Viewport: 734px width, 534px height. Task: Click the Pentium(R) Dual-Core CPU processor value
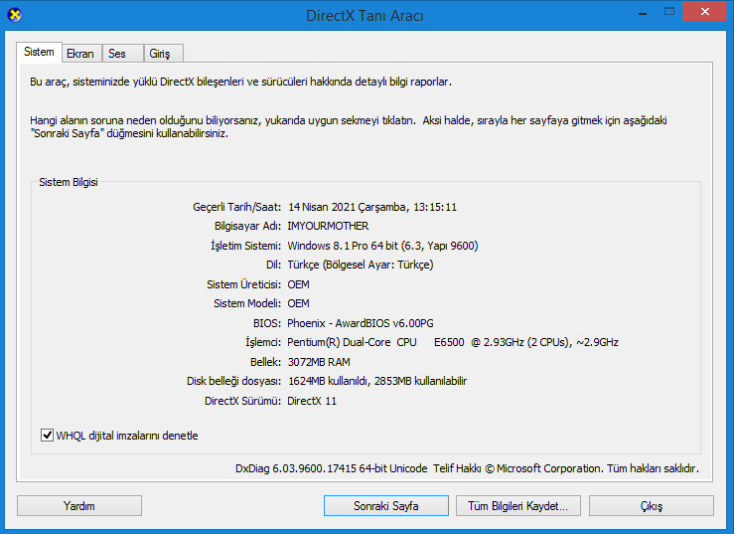(x=453, y=342)
